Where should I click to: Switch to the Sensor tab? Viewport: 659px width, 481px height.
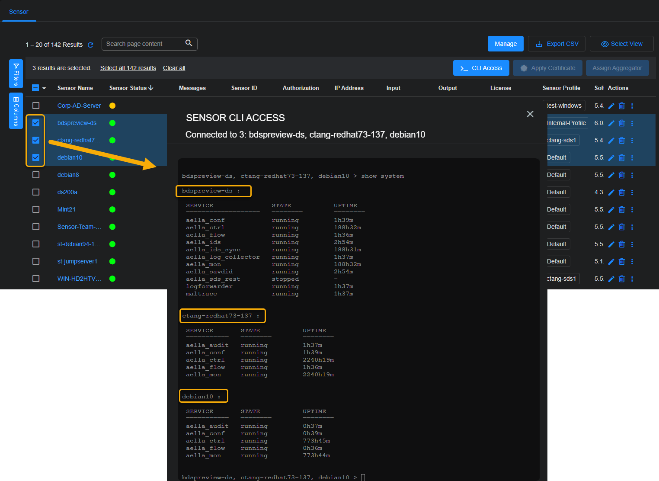[x=19, y=12]
